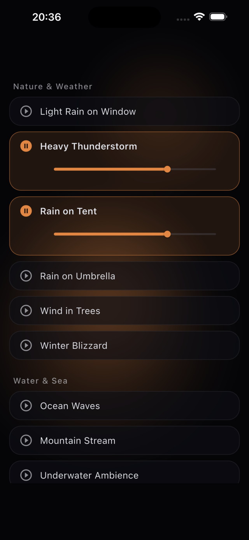The image size is (249, 540).
Task: Pause the Rain on Tent sound
Action: pos(26,211)
